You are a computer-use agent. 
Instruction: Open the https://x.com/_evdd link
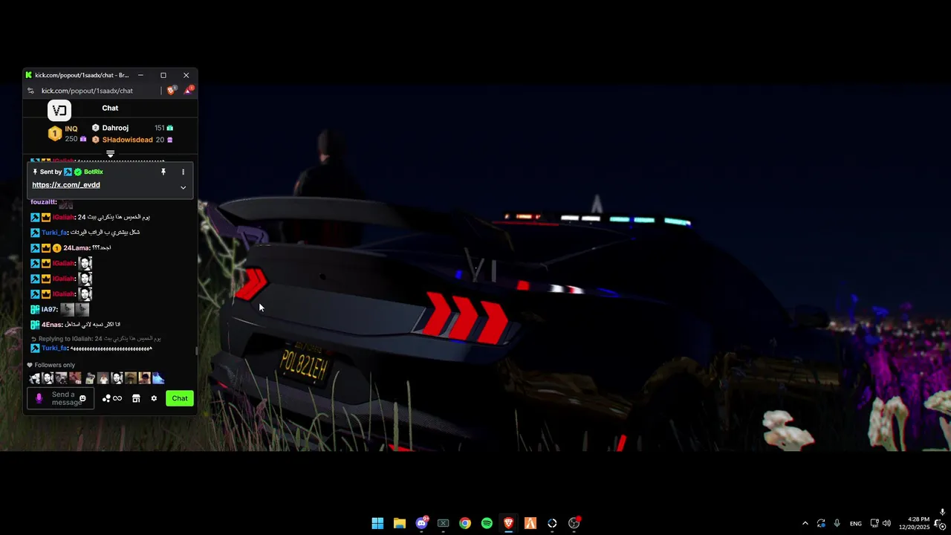[x=66, y=185]
